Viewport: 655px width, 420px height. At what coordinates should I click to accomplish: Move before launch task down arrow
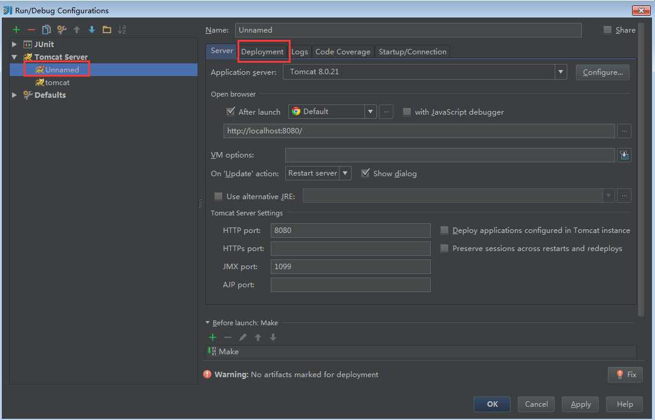[x=273, y=337]
